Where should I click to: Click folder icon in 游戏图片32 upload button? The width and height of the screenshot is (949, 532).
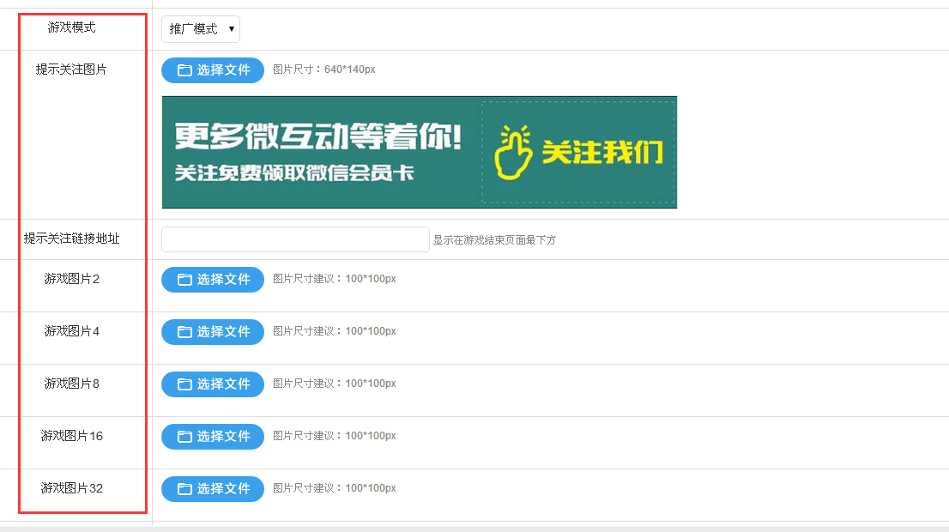point(184,489)
